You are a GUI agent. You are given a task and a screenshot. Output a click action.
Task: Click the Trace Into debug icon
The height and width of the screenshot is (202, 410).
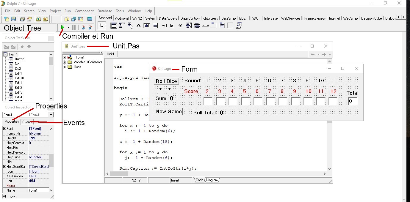[x=83, y=27]
